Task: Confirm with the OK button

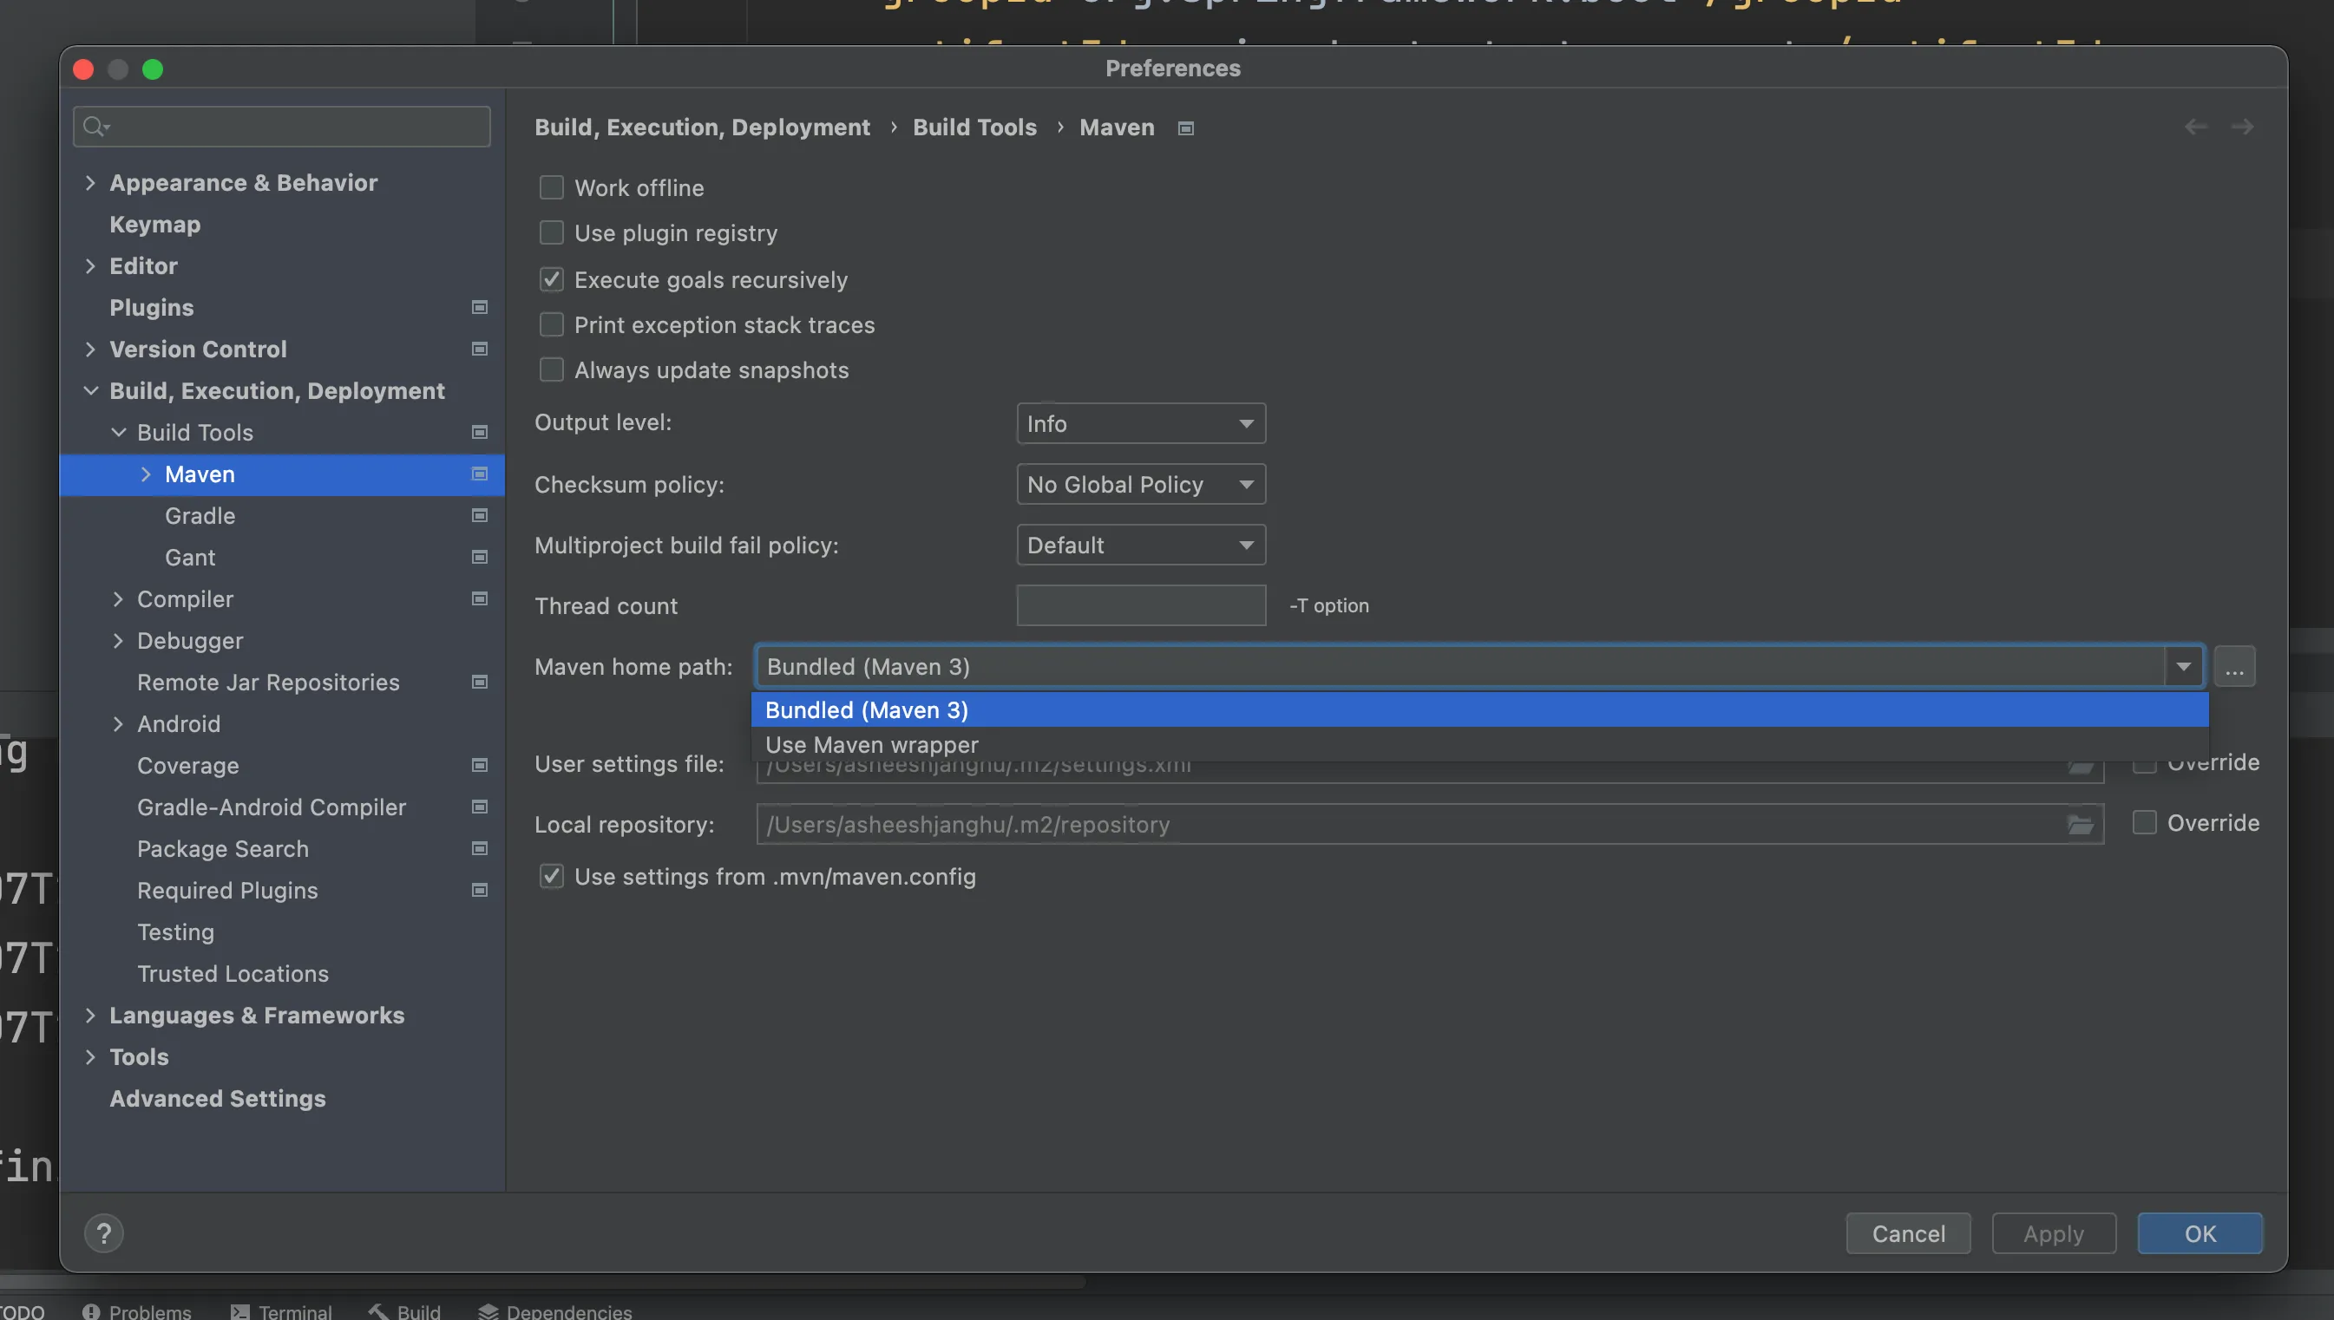Action: [2200, 1234]
